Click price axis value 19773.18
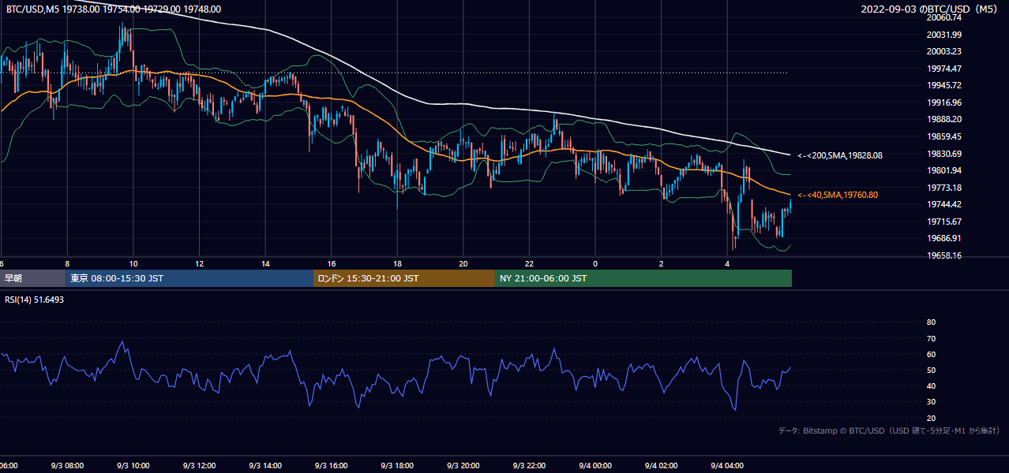This screenshot has height=473, width=1009. pos(944,188)
